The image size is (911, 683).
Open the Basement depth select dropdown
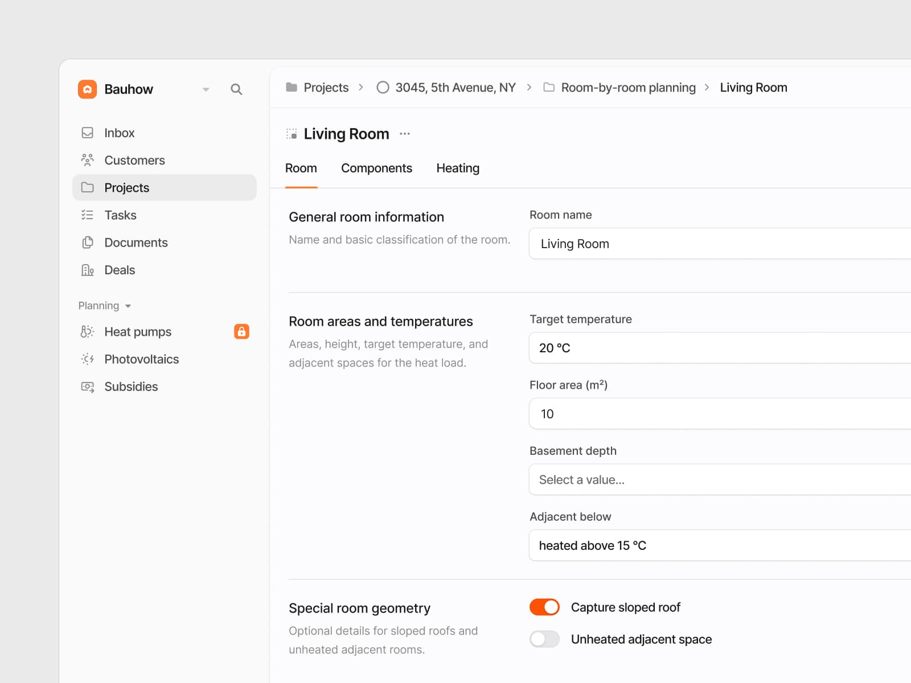tap(720, 480)
